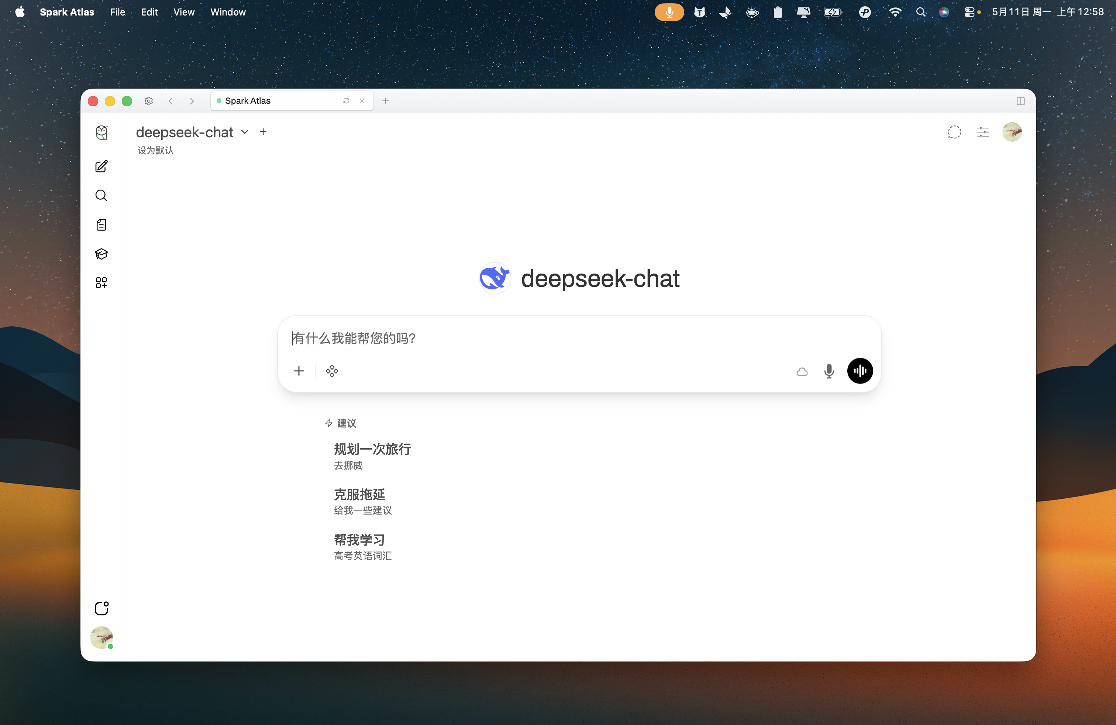Viewport: 1116px width, 725px height.
Task: Open the Apple menu
Action: (20, 12)
